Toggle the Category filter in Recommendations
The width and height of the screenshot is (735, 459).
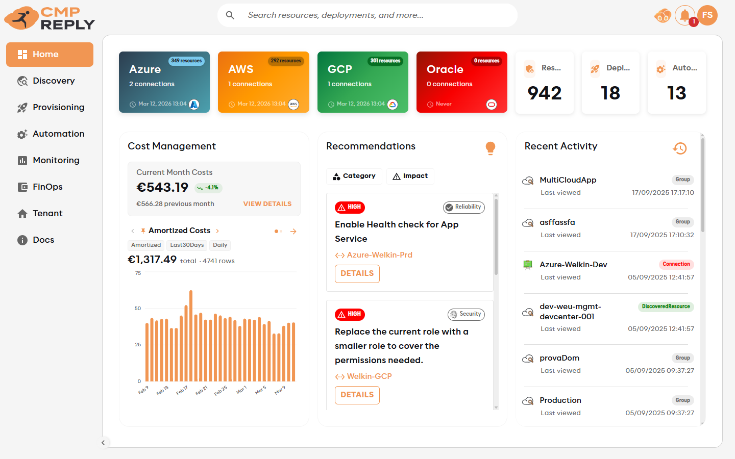354,176
